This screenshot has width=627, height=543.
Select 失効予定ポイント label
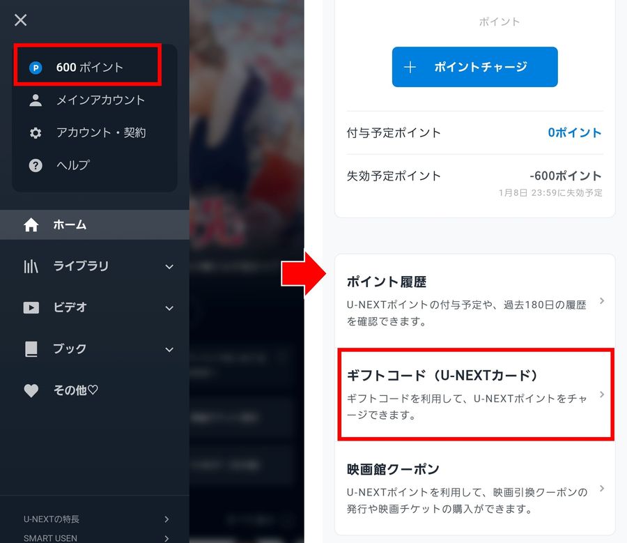pyautogui.click(x=394, y=176)
